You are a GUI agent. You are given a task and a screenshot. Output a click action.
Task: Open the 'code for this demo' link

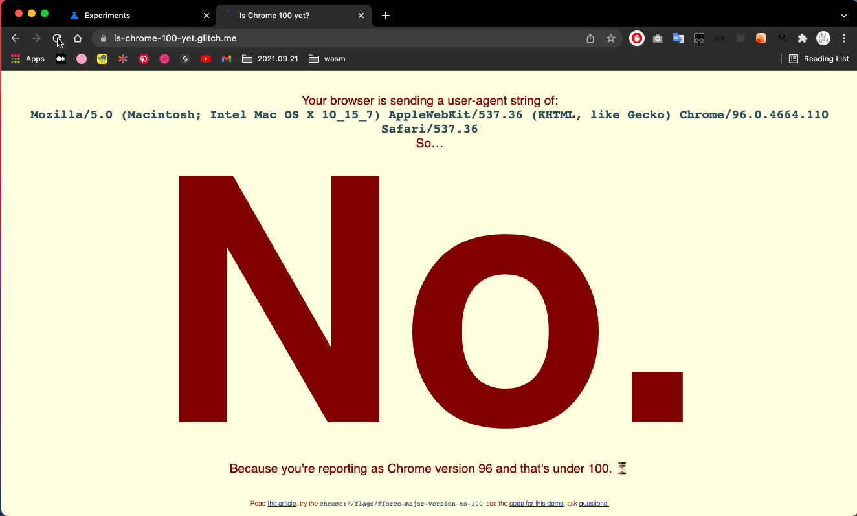point(537,504)
